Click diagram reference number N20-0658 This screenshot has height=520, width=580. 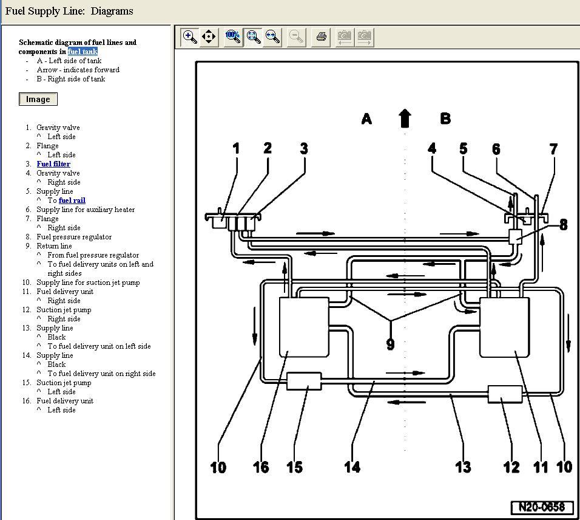(x=542, y=507)
